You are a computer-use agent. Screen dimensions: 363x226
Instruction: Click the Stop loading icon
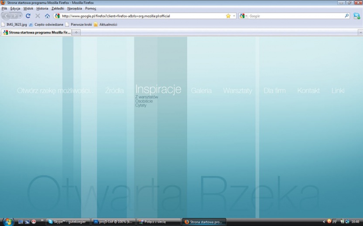38,16
